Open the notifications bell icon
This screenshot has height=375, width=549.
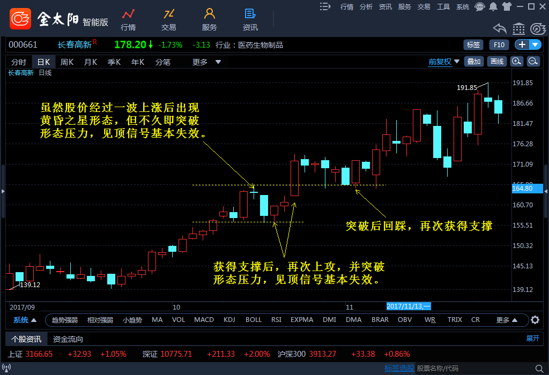click(x=493, y=7)
